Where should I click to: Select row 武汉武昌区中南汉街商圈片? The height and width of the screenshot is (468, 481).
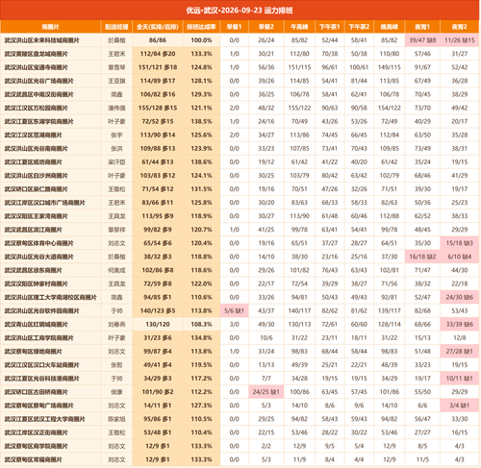click(240, 94)
